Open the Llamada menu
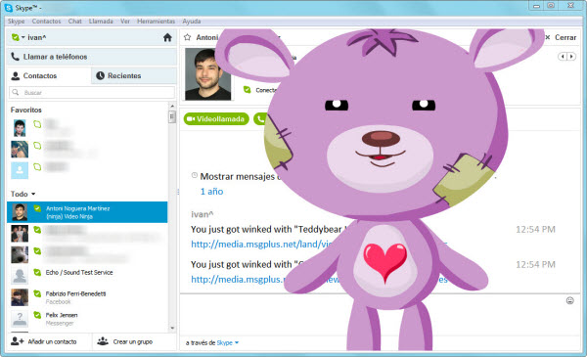Image resolution: width=587 pixels, height=357 pixels. tap(101, 22)
